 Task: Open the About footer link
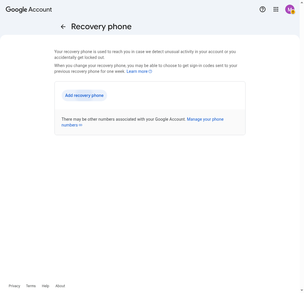click(x=60, y=286)
